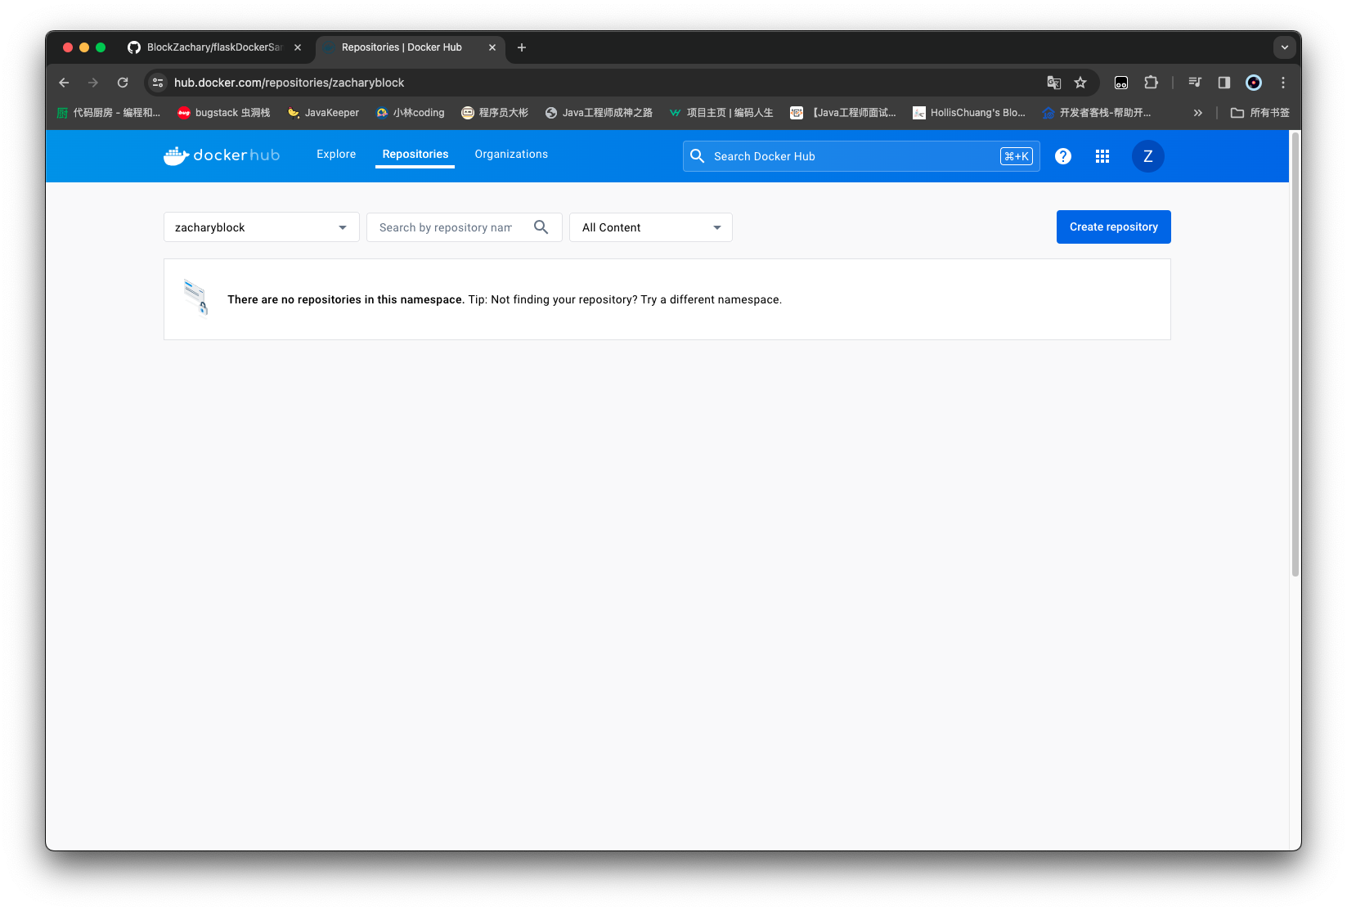
Task: View site information in the address bar
Action: [158, 83]
